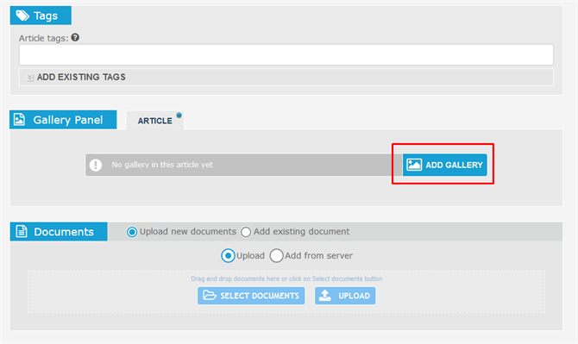Click the Gallery Panel image icon
578x344 pixels.
pos(19,120)
